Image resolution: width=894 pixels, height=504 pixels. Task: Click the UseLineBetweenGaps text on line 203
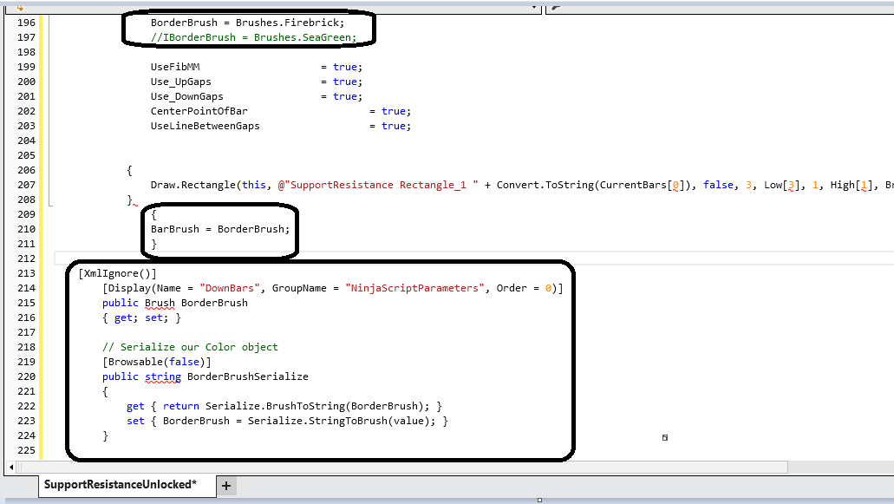pyautogui.click(x=206, y=126)
